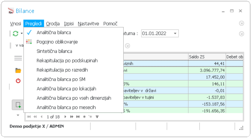Go to next page in navigator
251x138 pixels.
[x=71, y=117]
